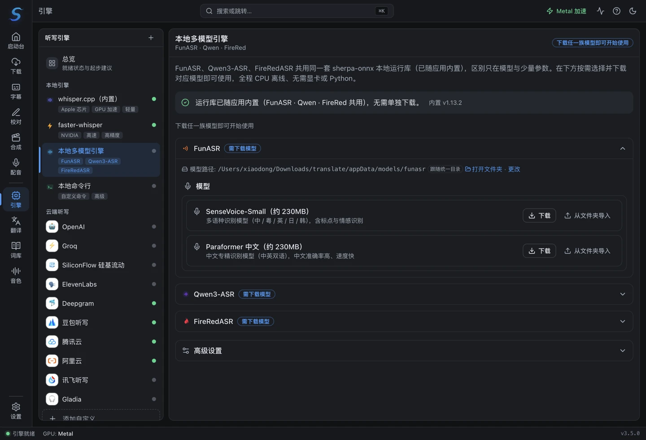Toggle dark mode moon icon
Screen dimensions: 646x440
[x=633, y=11]
